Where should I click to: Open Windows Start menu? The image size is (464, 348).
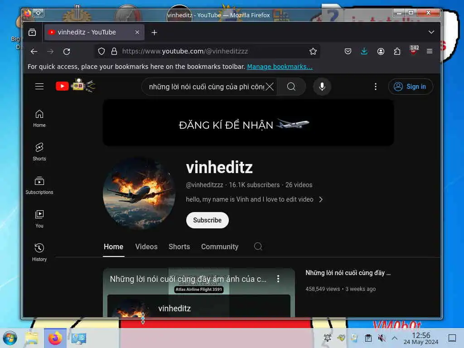(x=10, y=338)
